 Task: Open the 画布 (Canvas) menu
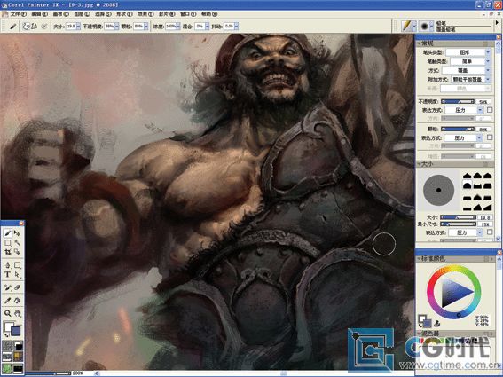60,14
